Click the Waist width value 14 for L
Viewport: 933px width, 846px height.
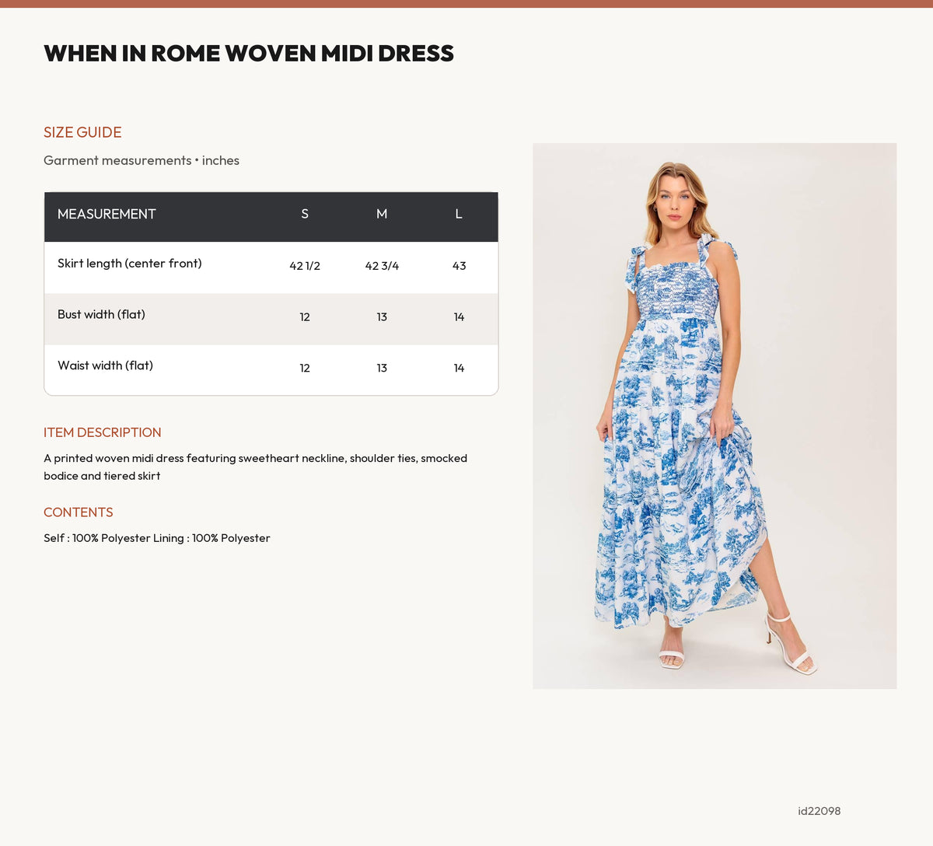point(459,369)
